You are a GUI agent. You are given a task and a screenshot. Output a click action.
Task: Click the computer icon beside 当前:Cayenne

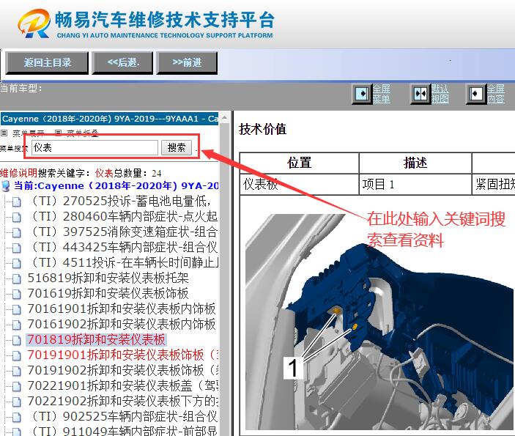click(6, 186)
